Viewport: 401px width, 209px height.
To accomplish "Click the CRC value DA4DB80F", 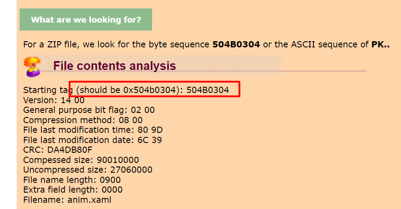I will tap(70, 150).
